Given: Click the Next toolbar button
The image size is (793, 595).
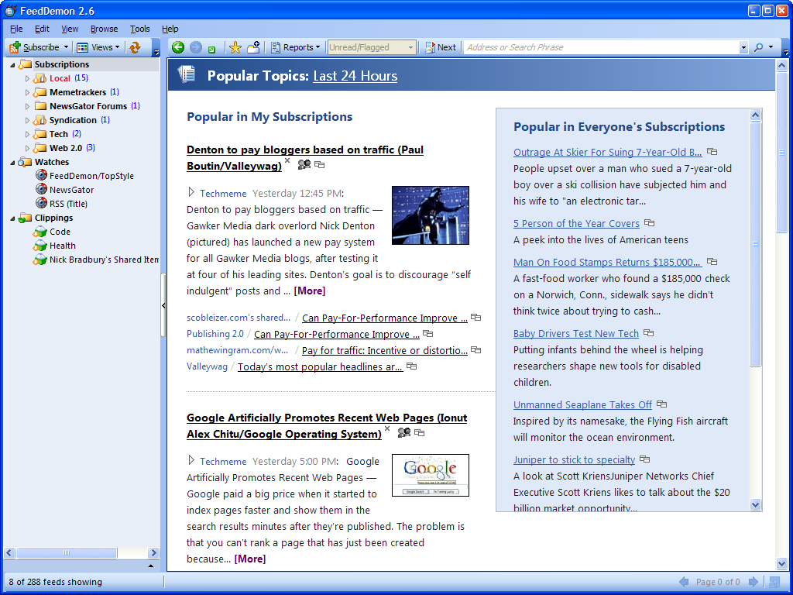Looking at the screenshot, I should tap(441, 47).
